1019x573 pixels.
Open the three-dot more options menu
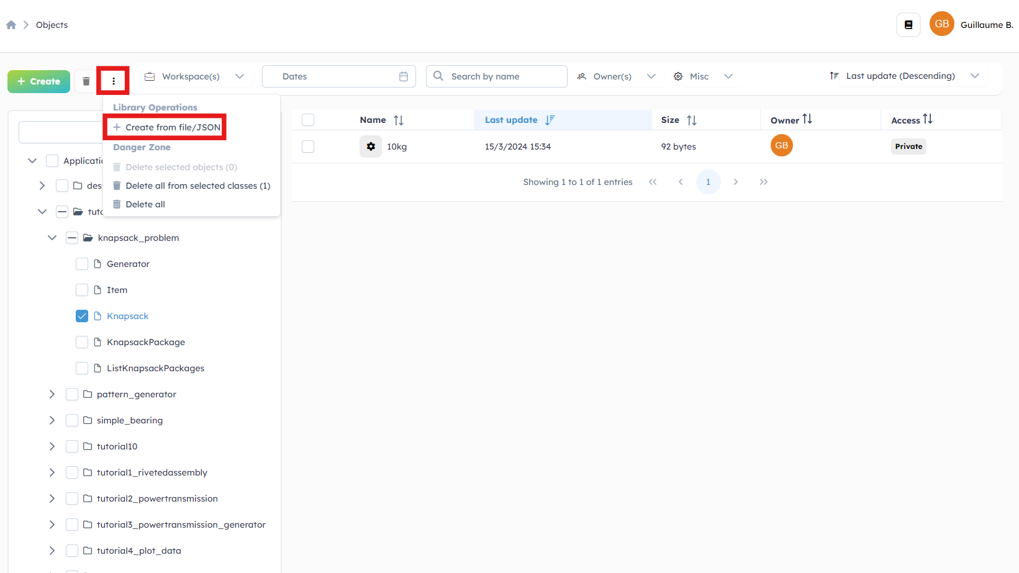click(114, 81)
